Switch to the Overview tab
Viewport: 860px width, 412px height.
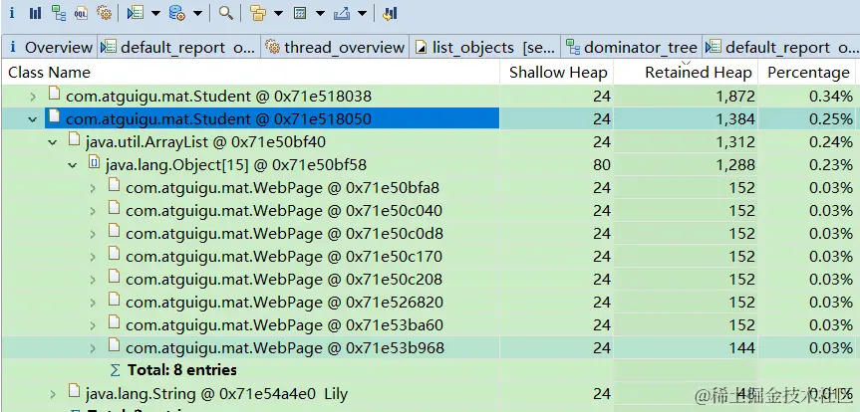coord(50,48)
